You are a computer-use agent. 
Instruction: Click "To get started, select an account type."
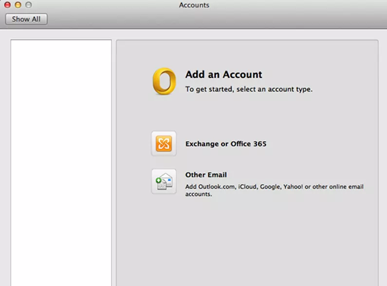[249, 89]
